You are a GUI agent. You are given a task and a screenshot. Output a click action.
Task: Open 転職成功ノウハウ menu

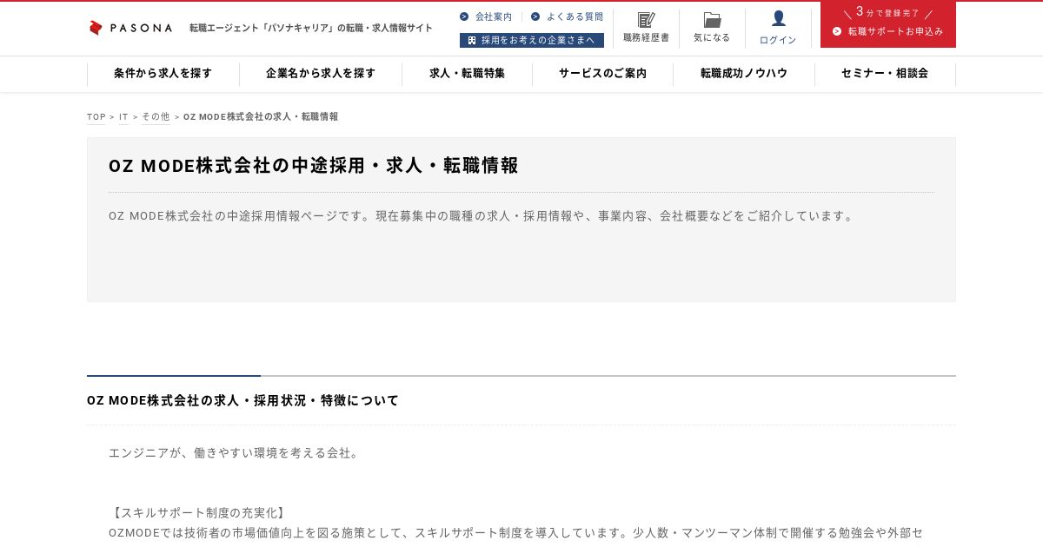(x=744, y=74)
